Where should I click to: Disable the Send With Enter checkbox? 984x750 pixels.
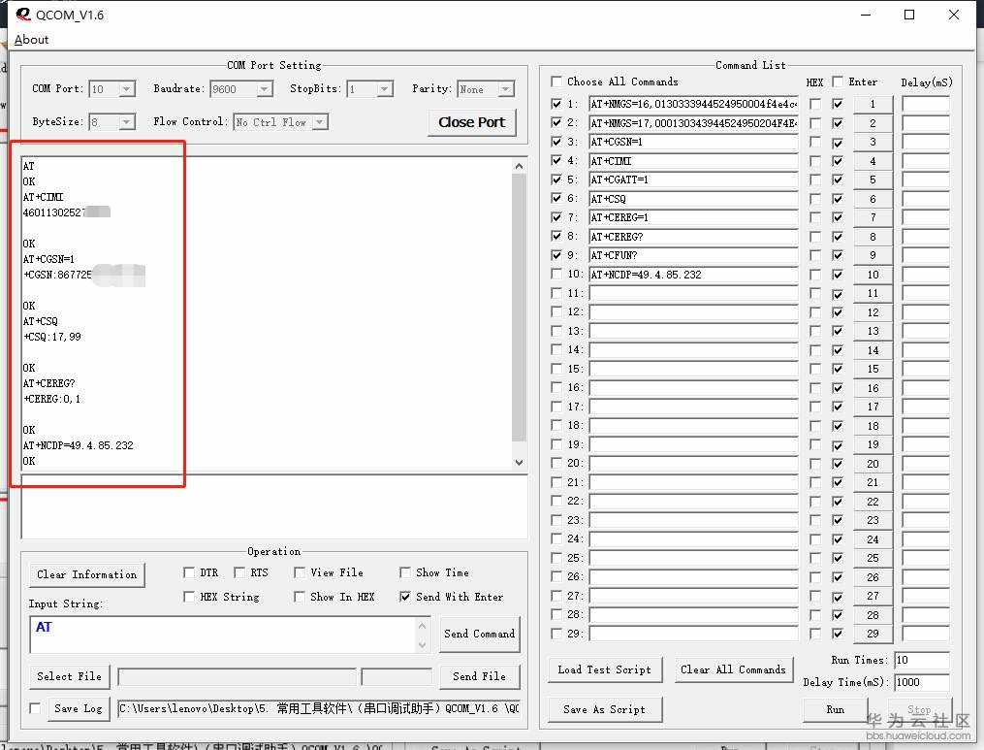(x=405, y=597)
